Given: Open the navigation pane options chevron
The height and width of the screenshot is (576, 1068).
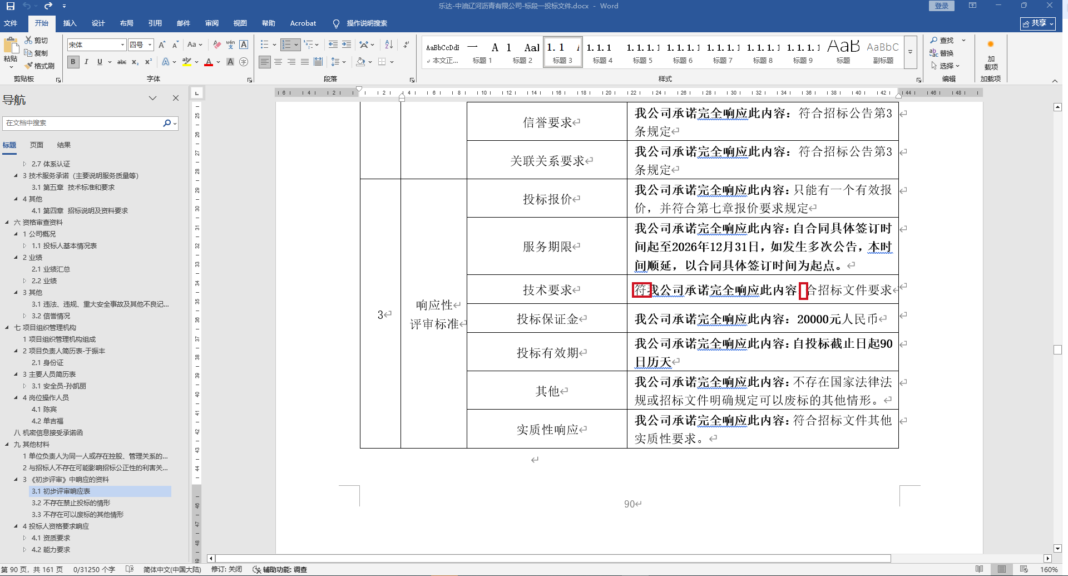Looking at the screenshot, I should (152, 99).
